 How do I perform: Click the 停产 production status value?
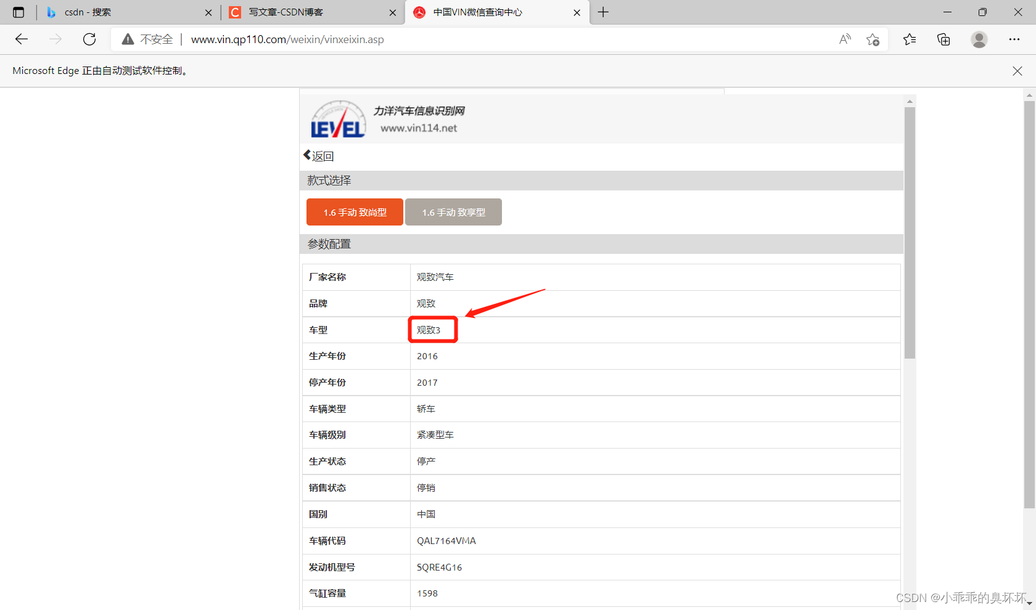coord(426,462)
